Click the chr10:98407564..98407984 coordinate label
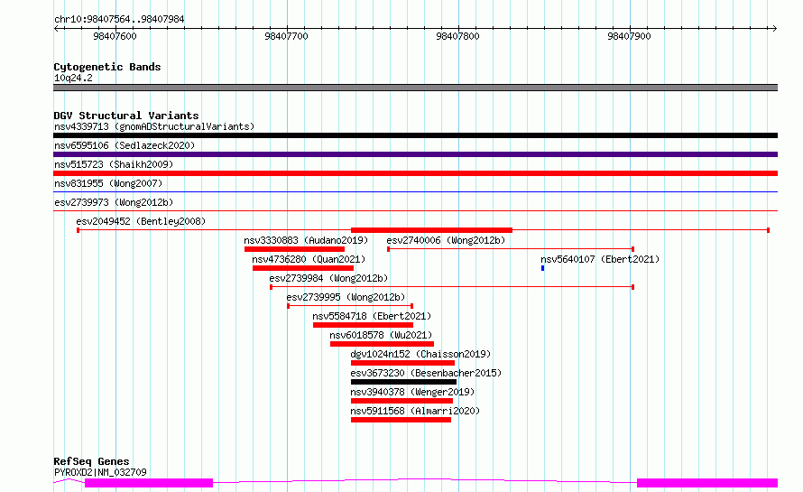803x492 pixels. (x=119, y=19)
